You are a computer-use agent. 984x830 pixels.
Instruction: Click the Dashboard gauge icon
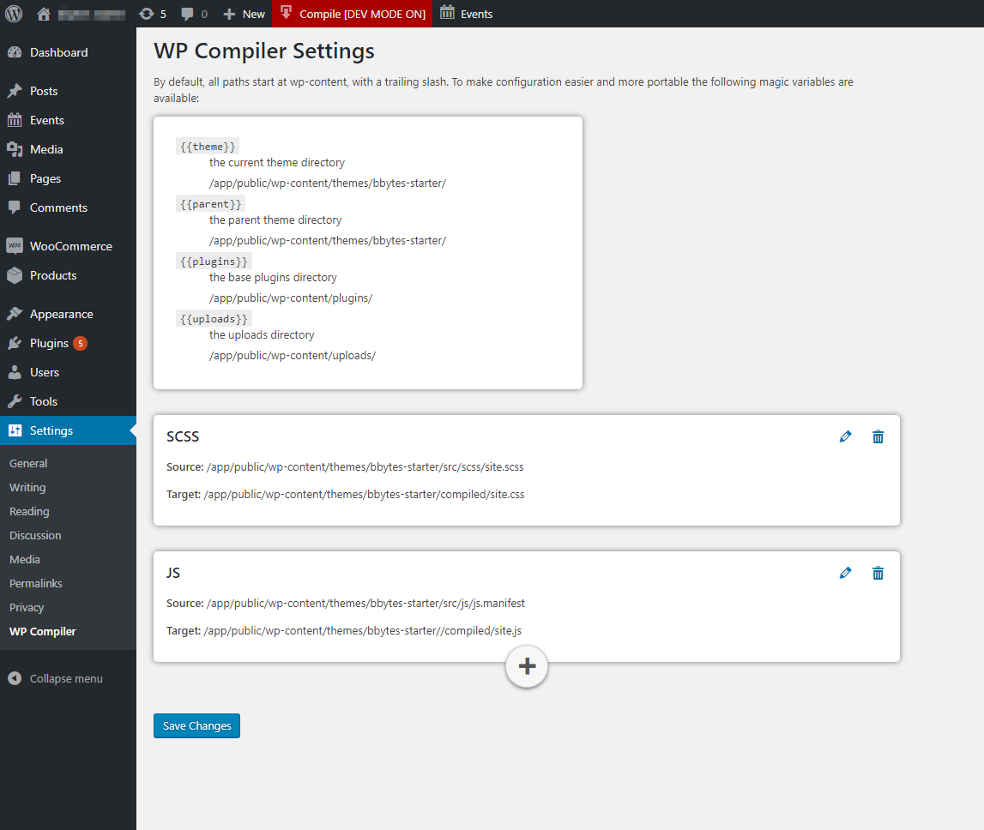[x=15, y=52]
